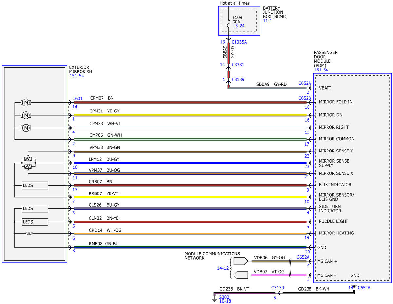The image size is (393, 304).
Task: Click the C1035A connector label
Action: click(x=239, y=42)
